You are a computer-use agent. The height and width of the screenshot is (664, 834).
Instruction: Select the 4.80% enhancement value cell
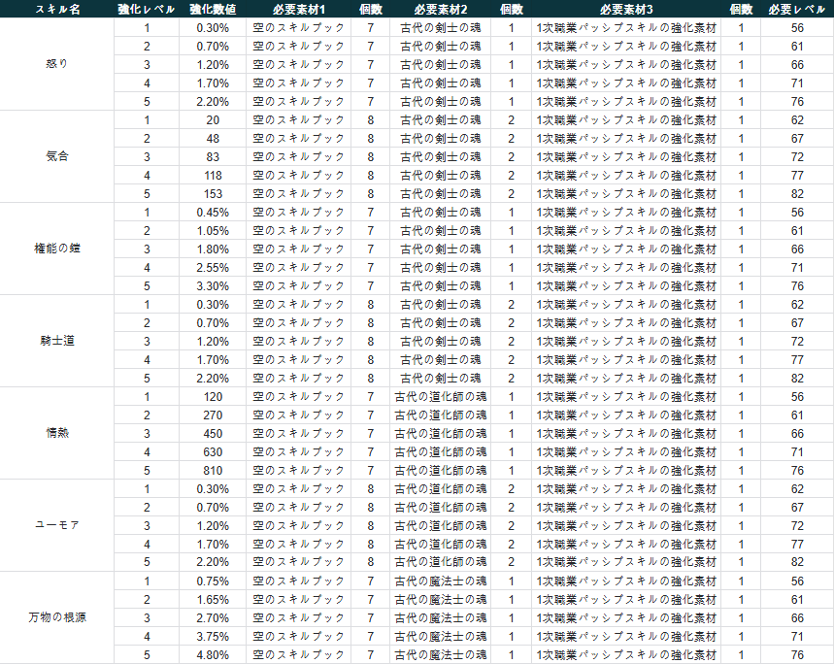[212, 654]
